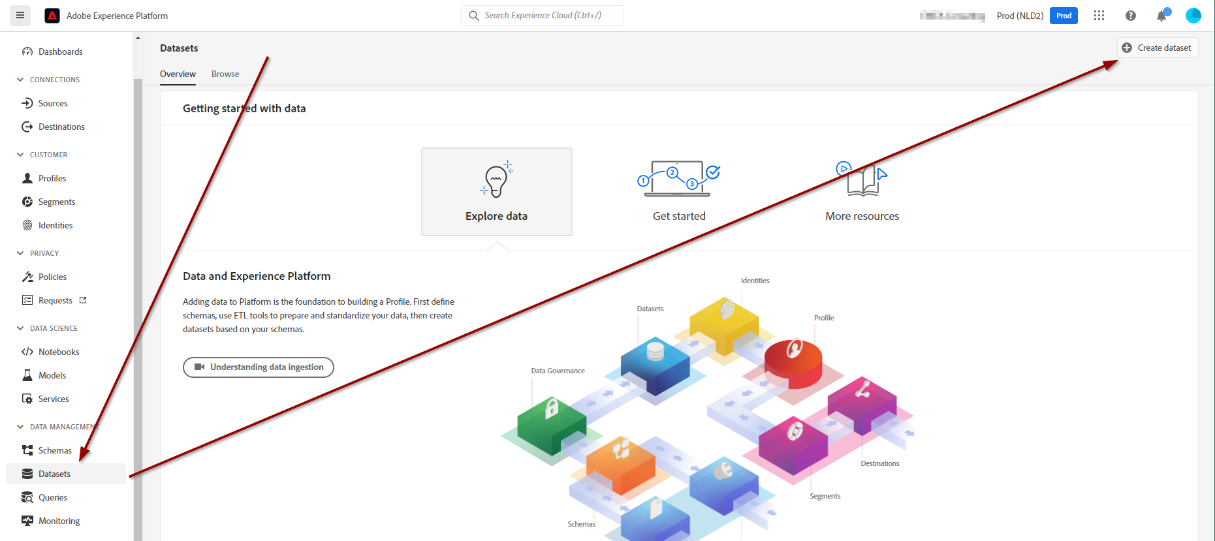Select the Get started card
The width and height of the screenshot is (1215, 541).
679,192
